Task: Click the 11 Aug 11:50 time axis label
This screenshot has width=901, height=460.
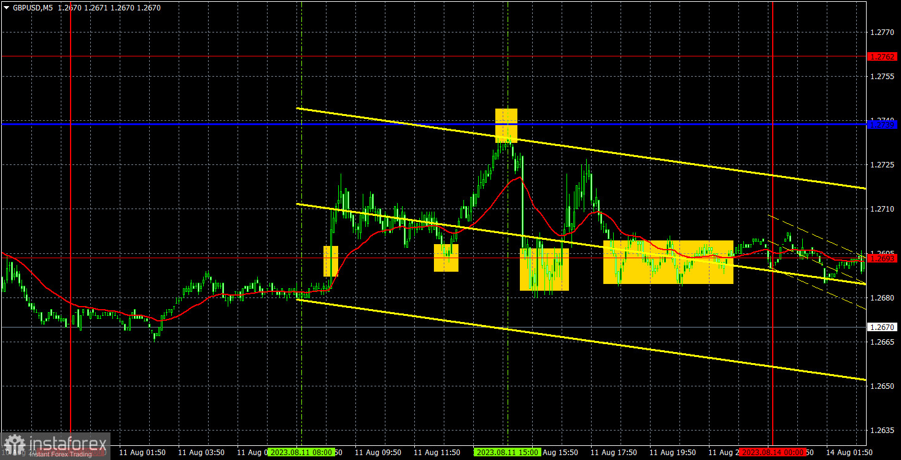Action: tap(438, 452)
